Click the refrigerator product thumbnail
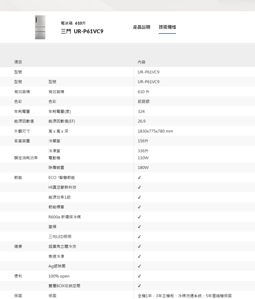This screenshot has width=255, height=299. tap(40, 27)
